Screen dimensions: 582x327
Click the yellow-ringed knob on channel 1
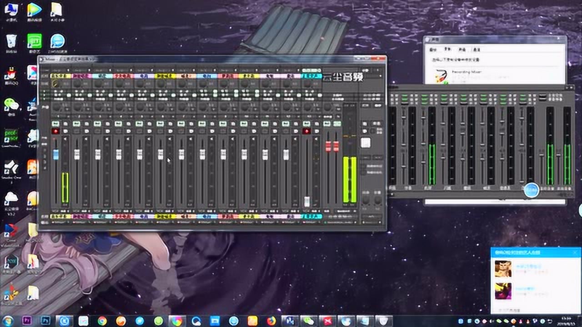point(56,84)
